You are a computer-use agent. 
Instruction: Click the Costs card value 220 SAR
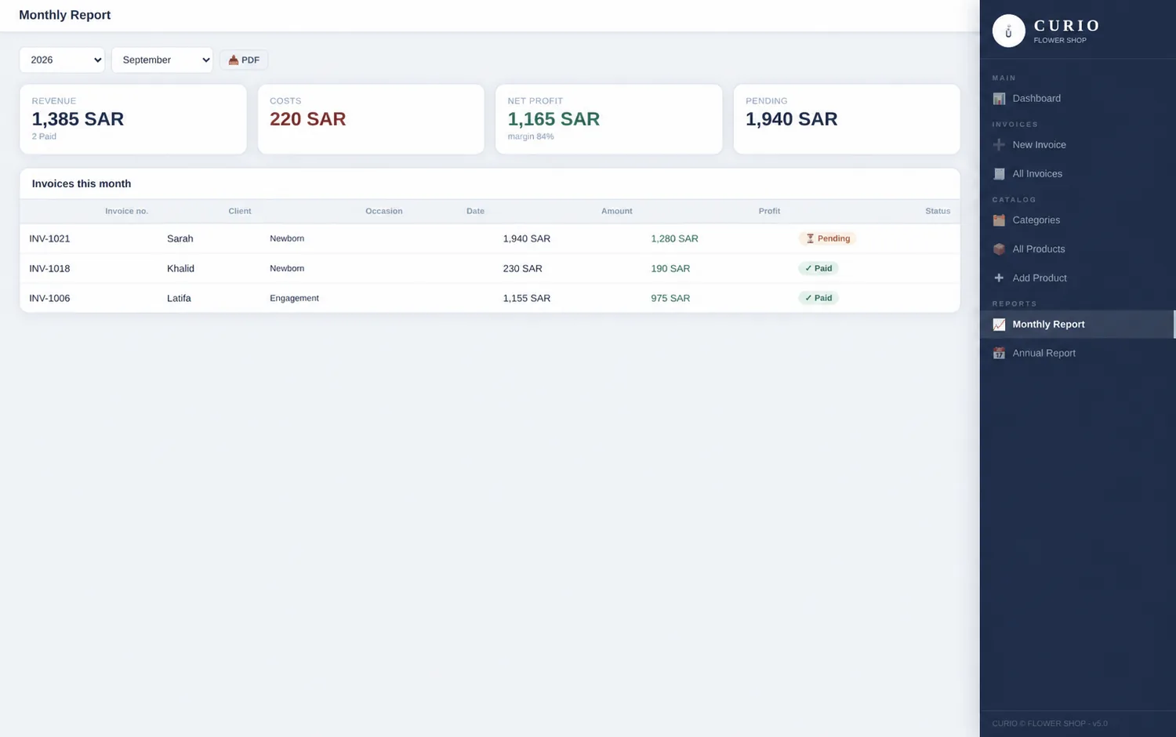click(x=308, y=119)
